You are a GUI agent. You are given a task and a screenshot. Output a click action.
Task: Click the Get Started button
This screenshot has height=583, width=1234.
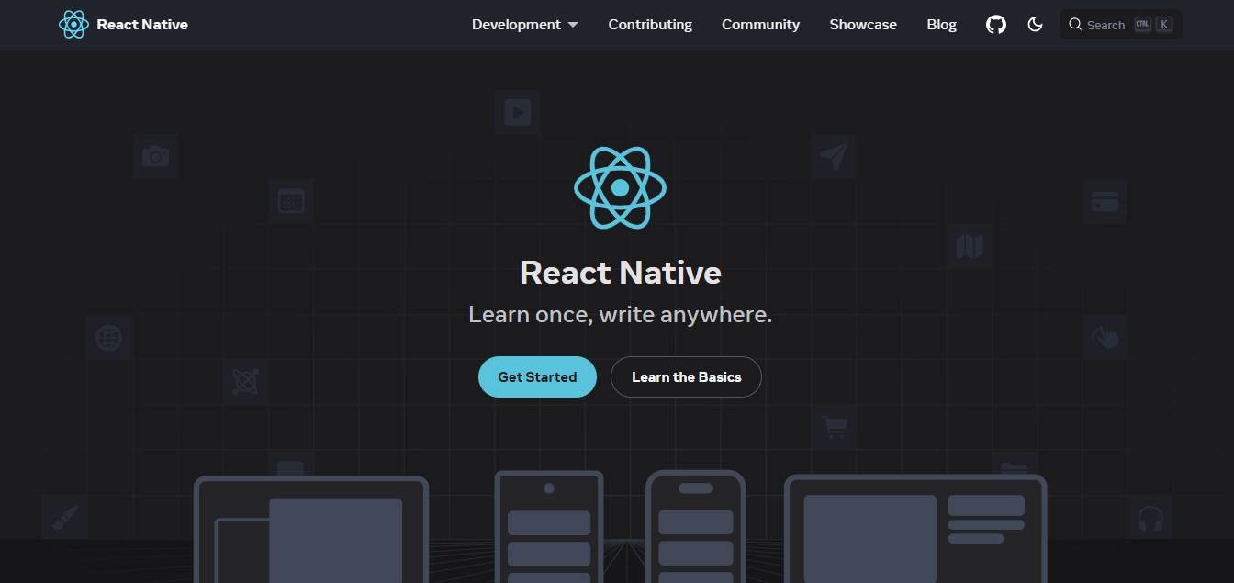click(x=537, y=377)
